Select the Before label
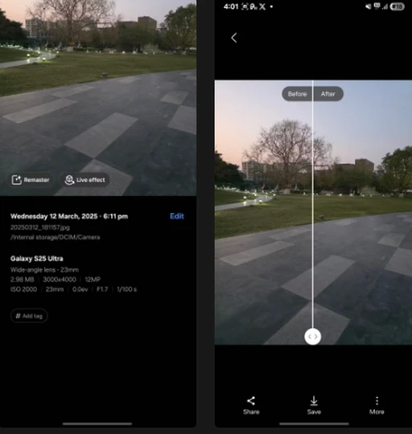 point(297,94)
